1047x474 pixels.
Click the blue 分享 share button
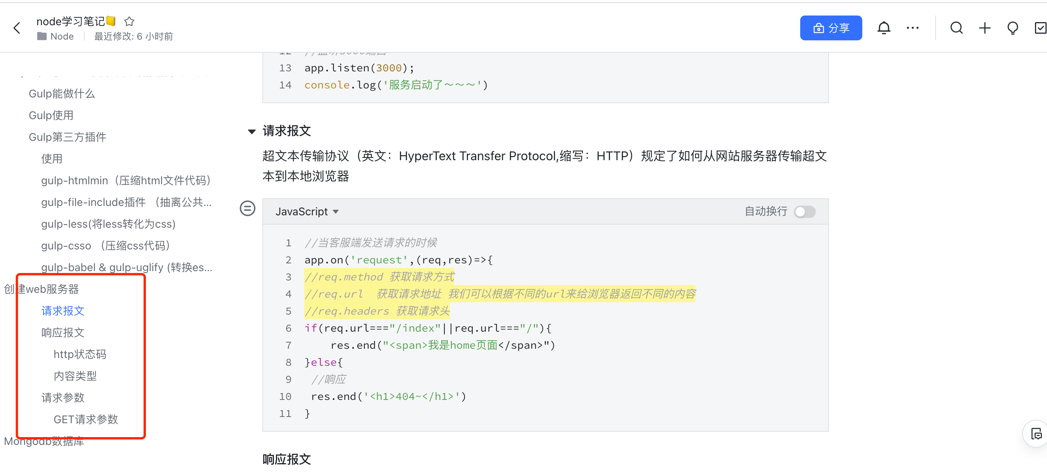click(x=831, y=28)
